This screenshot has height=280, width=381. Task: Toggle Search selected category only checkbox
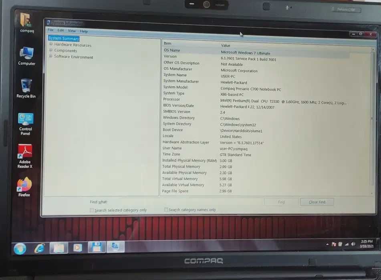(92, 210)
